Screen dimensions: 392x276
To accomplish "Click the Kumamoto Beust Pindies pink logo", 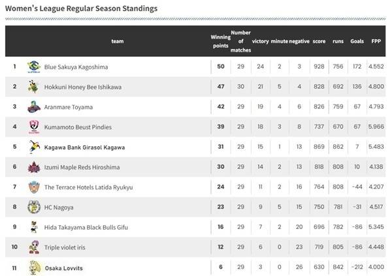I will click(x=34, y=127).
